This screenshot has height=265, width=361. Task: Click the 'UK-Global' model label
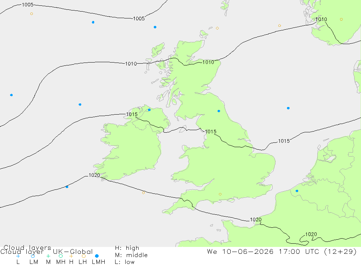(73, 252)
